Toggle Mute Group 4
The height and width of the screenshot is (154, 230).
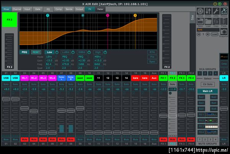pyautogui.click(x=215, y=140)
